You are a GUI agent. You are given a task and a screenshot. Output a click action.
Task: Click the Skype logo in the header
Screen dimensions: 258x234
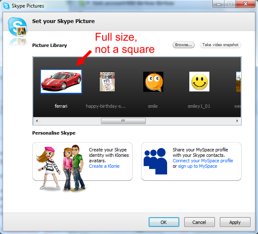pyautogui.click(x=17, y=27)
